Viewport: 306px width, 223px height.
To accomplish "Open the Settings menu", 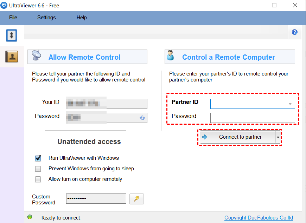I will 46,18.
